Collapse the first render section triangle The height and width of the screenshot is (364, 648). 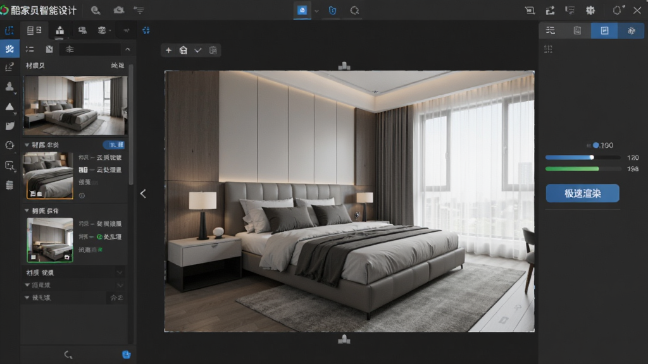coord(27,145)
